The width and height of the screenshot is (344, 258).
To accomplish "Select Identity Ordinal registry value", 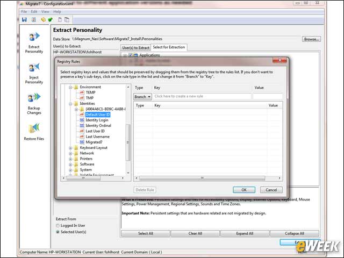I will [98, 125].
